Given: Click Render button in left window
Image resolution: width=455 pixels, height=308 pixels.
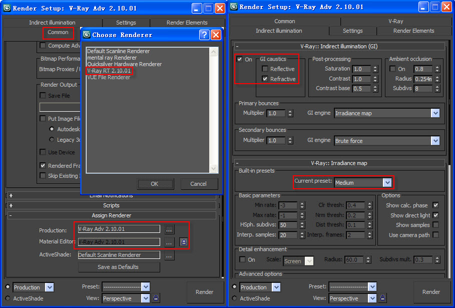Looking at the screenshot, I should click(x=204, y=292).
